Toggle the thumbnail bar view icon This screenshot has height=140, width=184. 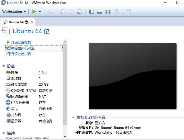(100, 12)
